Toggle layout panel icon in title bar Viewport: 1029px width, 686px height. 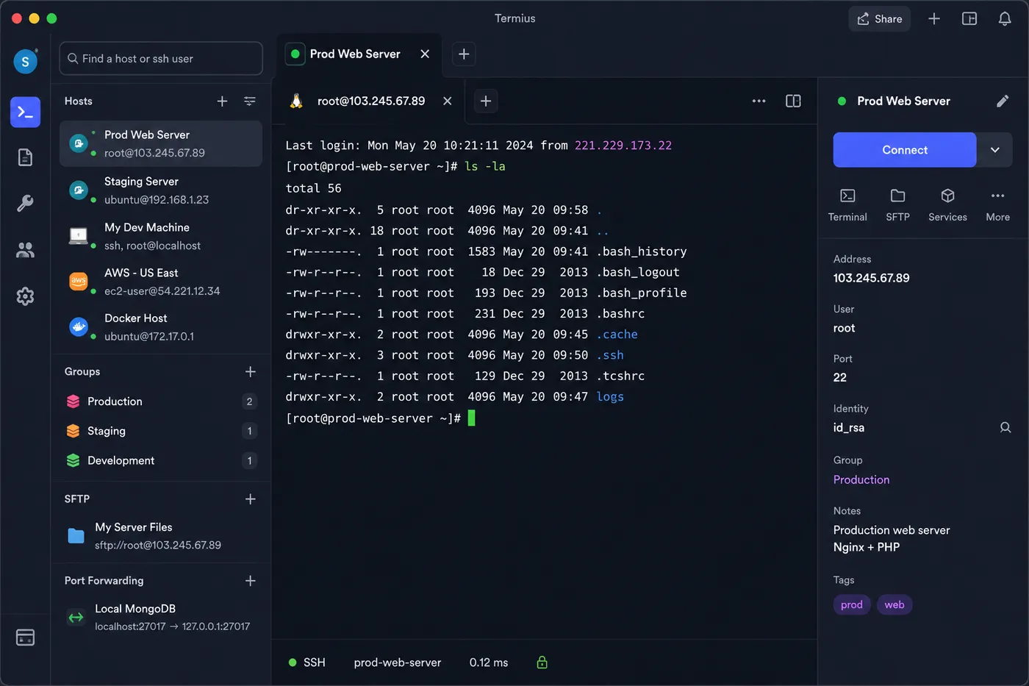[969, 19]
